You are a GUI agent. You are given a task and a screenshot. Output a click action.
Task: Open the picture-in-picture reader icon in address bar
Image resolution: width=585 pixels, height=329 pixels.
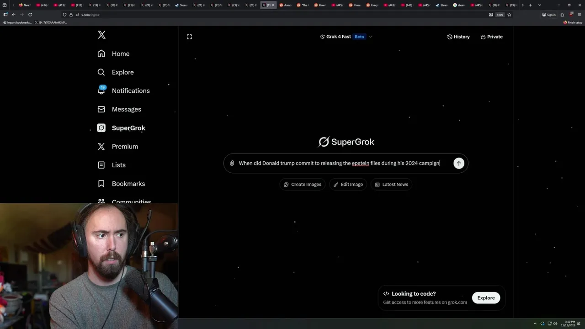[x=491, y=15]
